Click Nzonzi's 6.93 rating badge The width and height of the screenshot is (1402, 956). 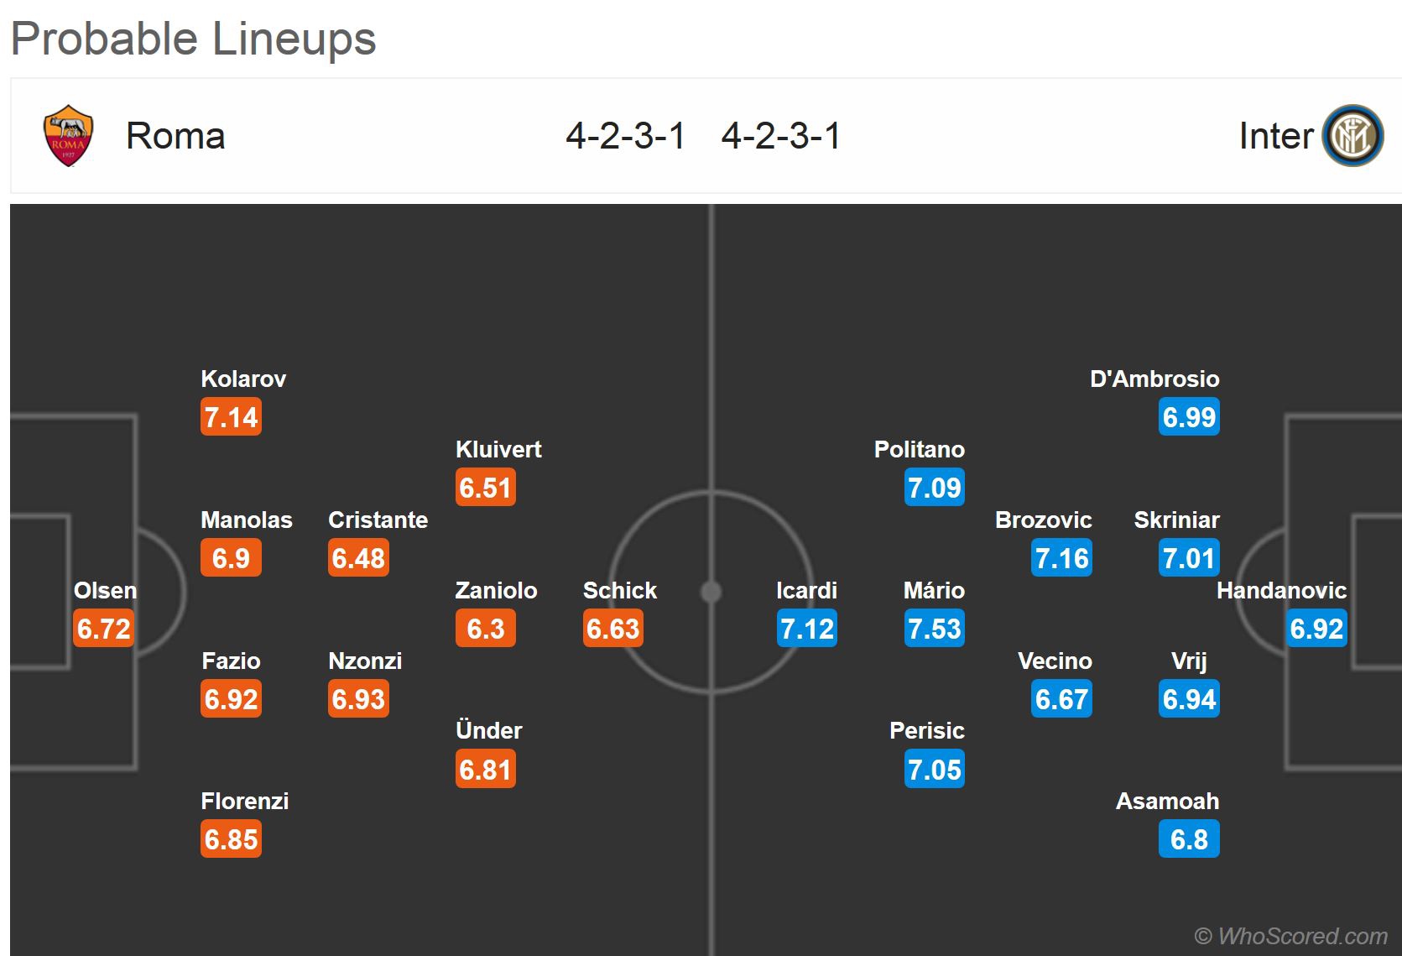[x=358, y=699]
